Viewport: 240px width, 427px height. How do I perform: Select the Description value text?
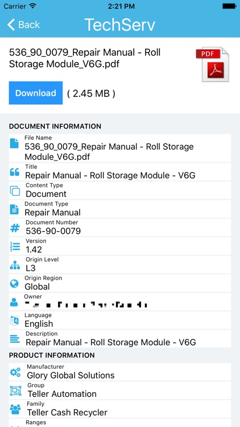click(111, 342)
